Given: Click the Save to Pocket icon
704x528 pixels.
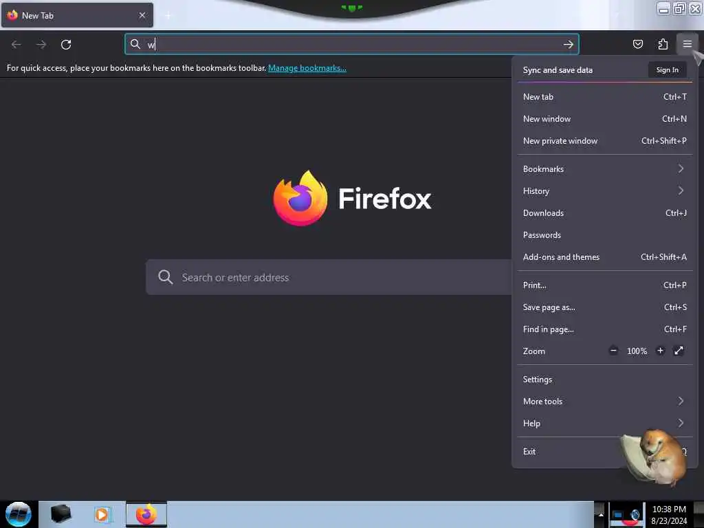Looking at the screenshot, I should [637, 44].
